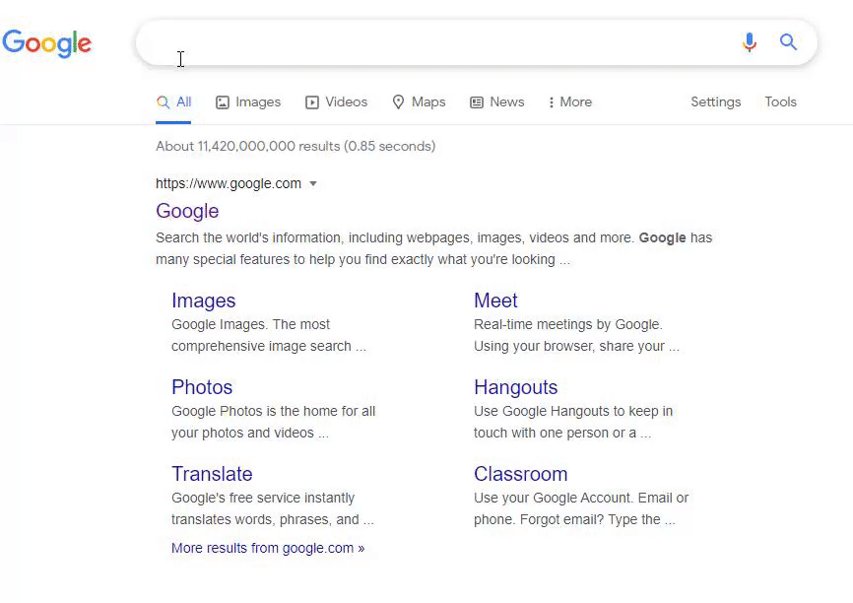Switch to the Images tab

click(248, 102)
